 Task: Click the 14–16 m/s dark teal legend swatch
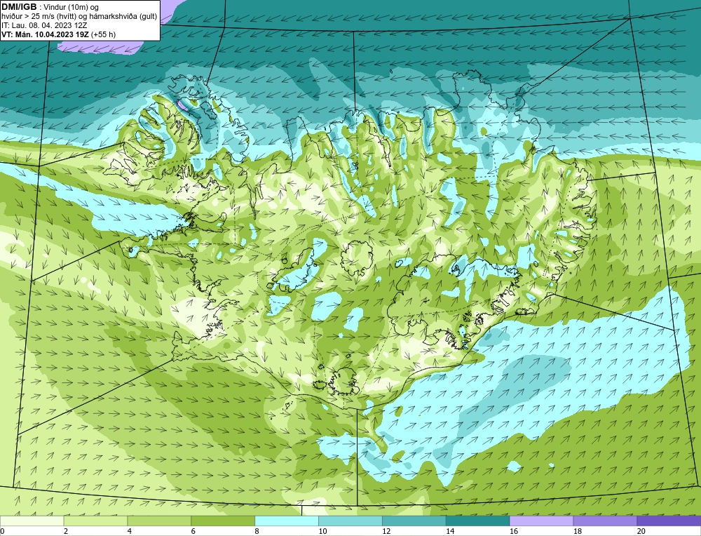pos(478,521)
